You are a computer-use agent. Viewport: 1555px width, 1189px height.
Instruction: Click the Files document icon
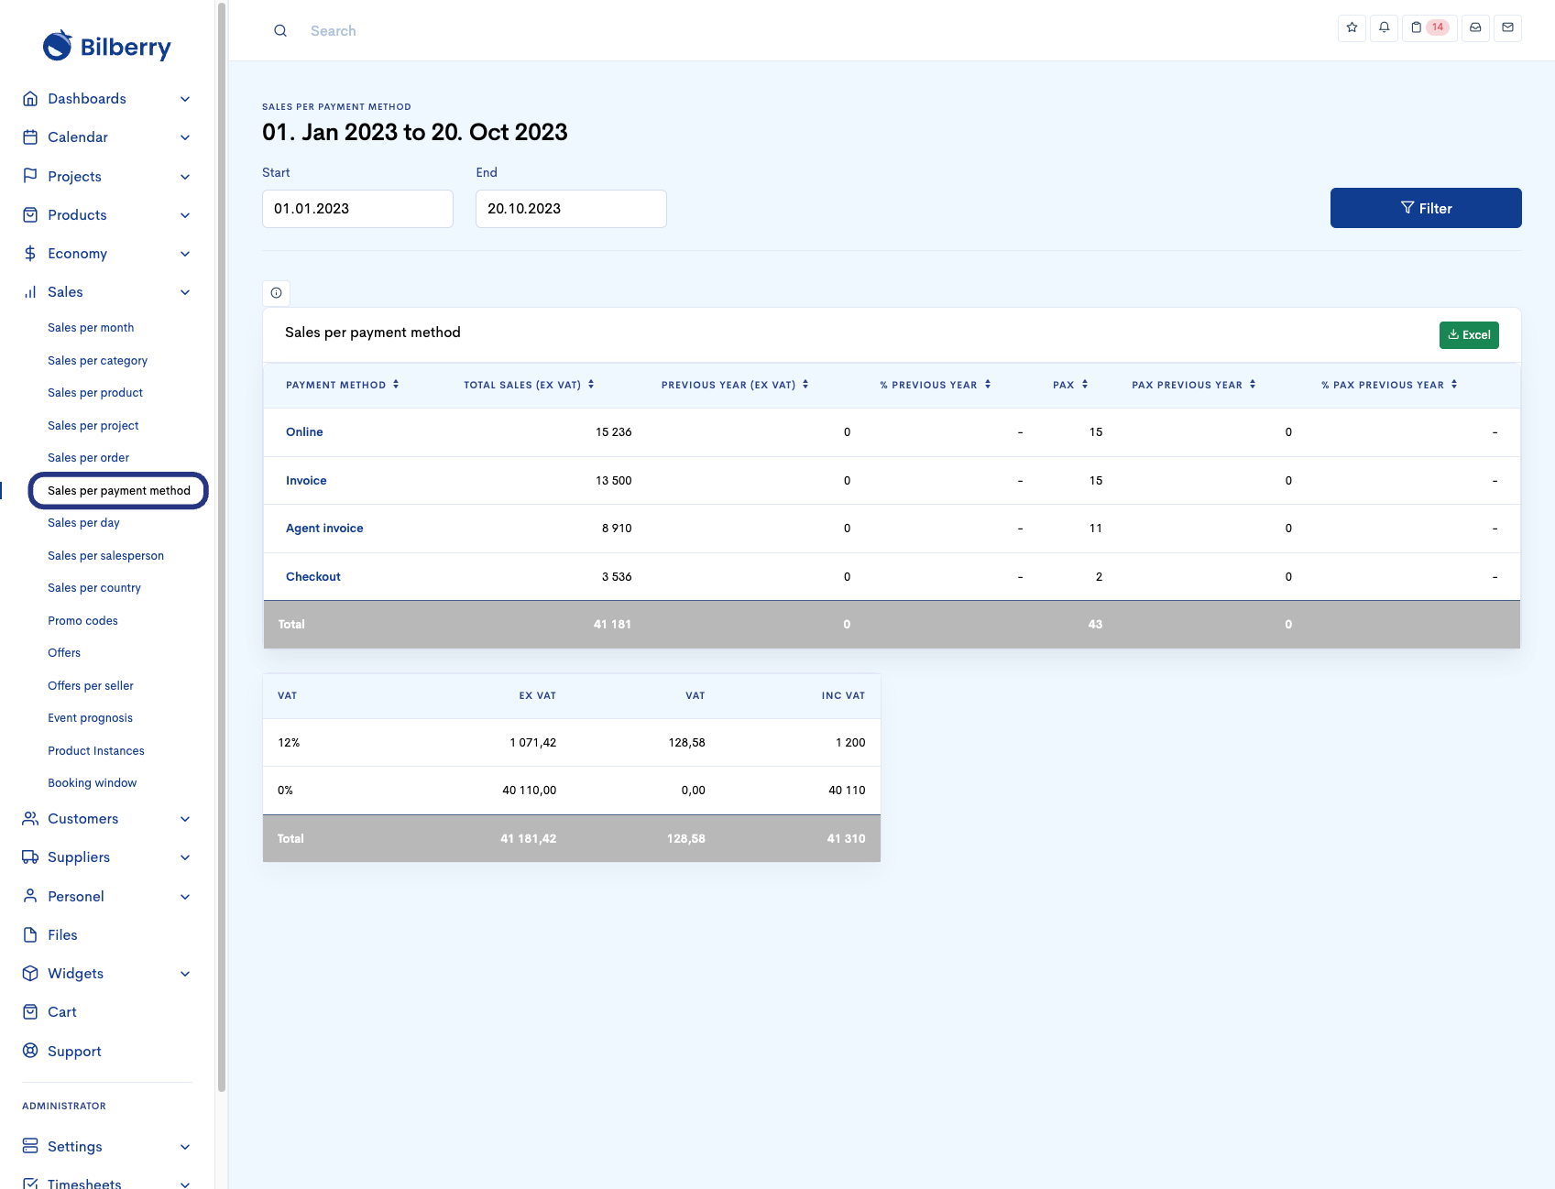(x=30, y=935)
